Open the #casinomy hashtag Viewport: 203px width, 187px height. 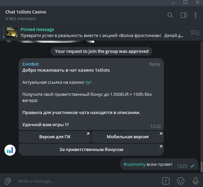(134, 164)
